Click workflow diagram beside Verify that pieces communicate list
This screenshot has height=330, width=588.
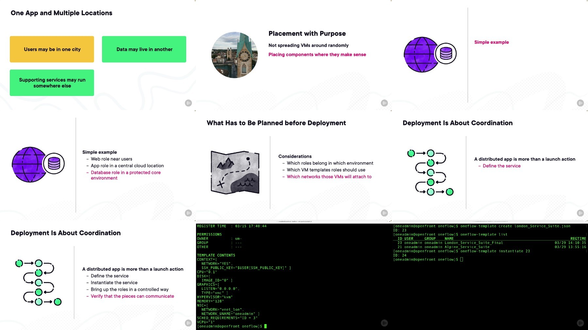(39, 282)
